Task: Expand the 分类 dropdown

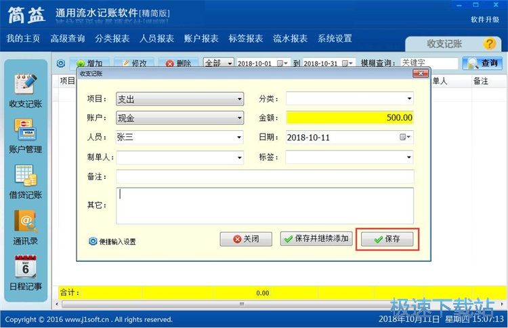Action: coord(409,98)
